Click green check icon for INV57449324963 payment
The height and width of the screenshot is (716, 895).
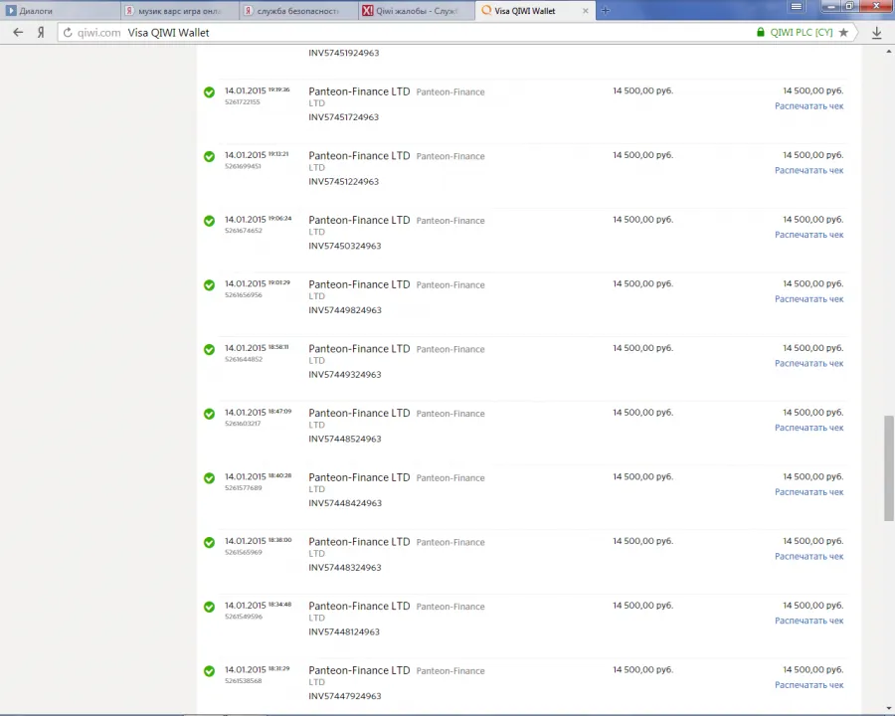[210, 349]
